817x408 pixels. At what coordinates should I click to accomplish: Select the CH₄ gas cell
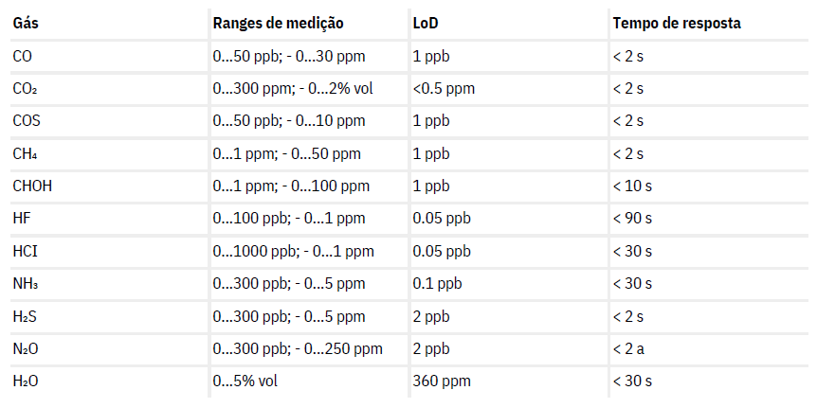(x=24, y=153)
